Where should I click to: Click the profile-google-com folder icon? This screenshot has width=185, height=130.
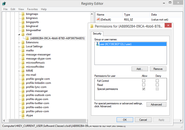click(x=23, y=79)
